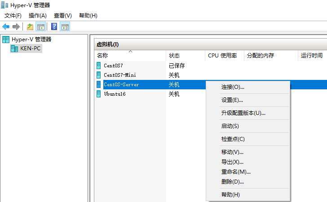This screenshot has width=327, height=202.
Task: Click the 已保存 status of CentOS7
Action: (177, 66)
